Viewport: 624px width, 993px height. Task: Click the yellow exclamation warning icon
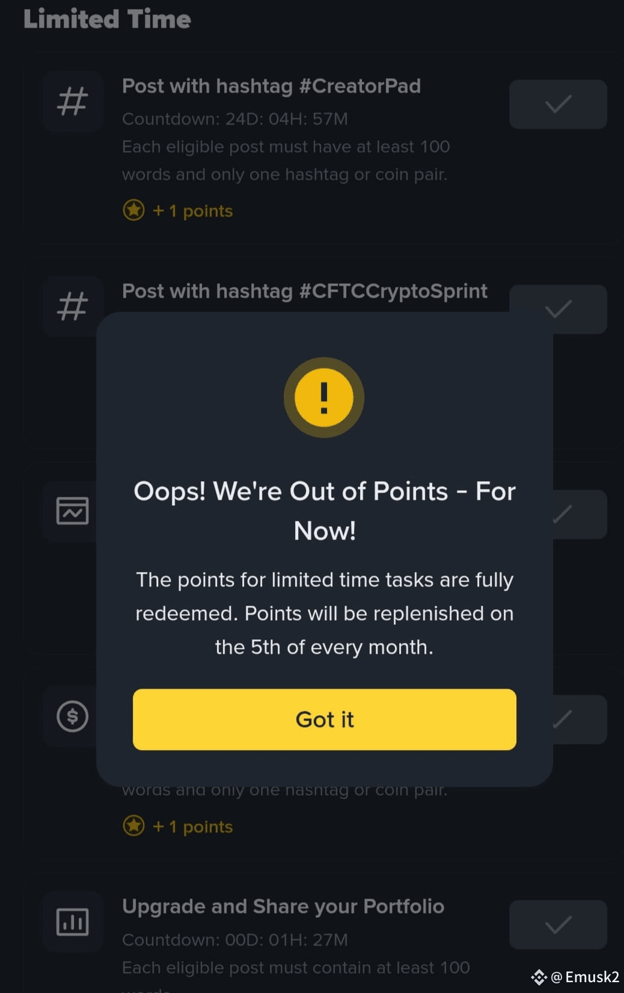(x=324, y=398)
